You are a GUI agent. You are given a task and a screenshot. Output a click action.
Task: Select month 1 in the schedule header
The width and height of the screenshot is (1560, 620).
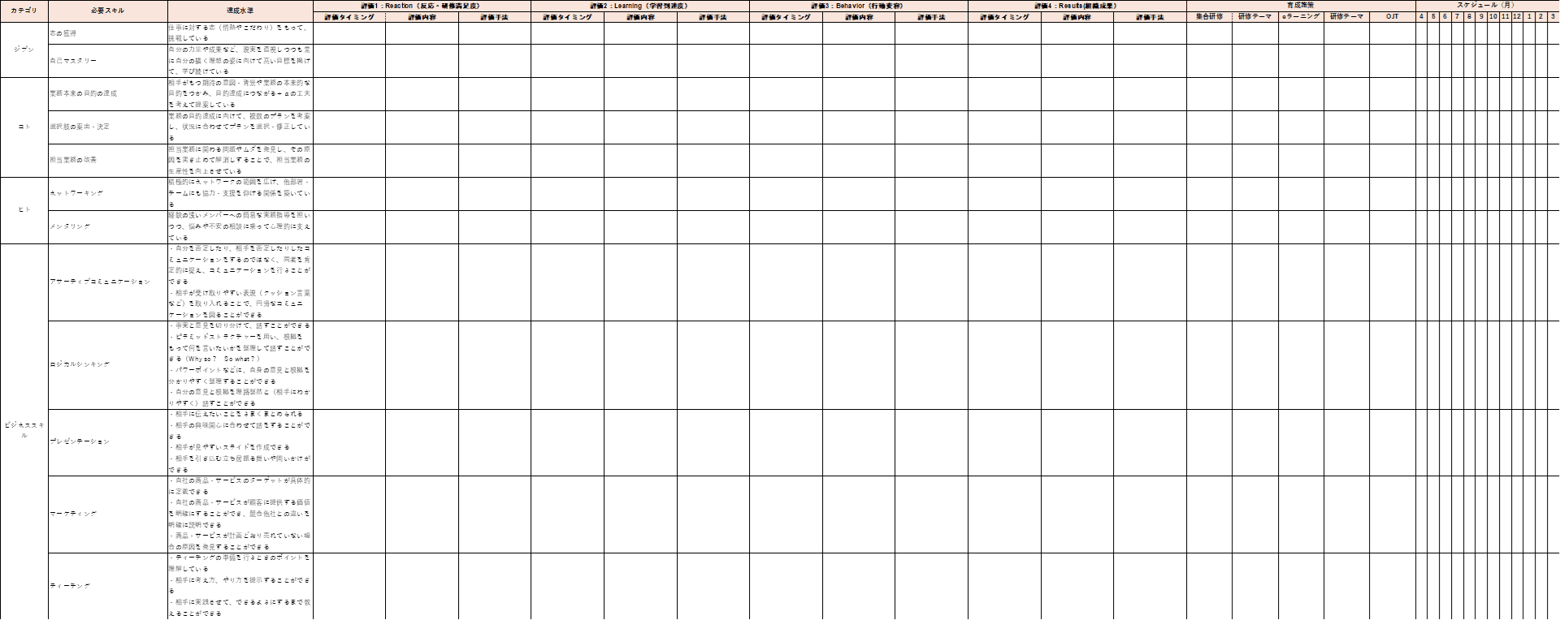click(1529, 17)
